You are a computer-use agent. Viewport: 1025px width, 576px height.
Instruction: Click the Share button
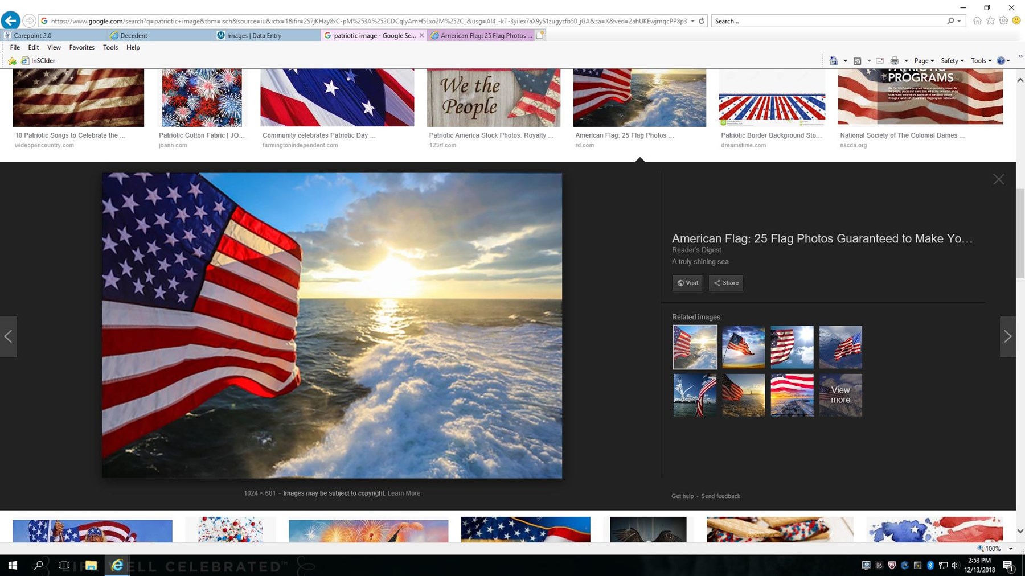click(726, 283)
